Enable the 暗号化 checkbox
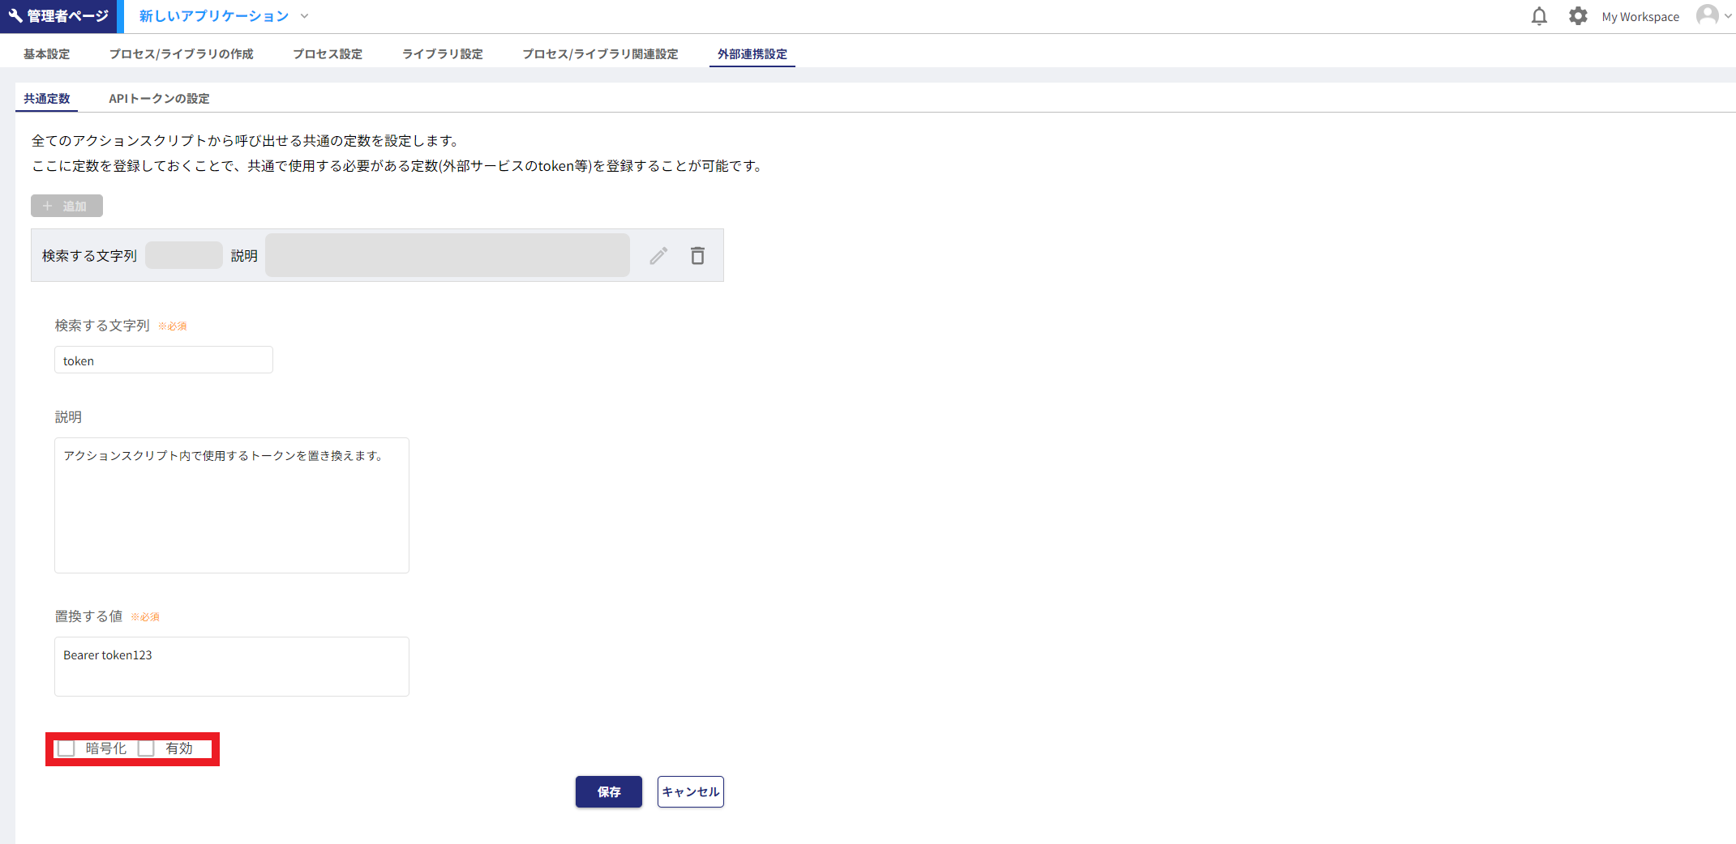 click(66, 748)
